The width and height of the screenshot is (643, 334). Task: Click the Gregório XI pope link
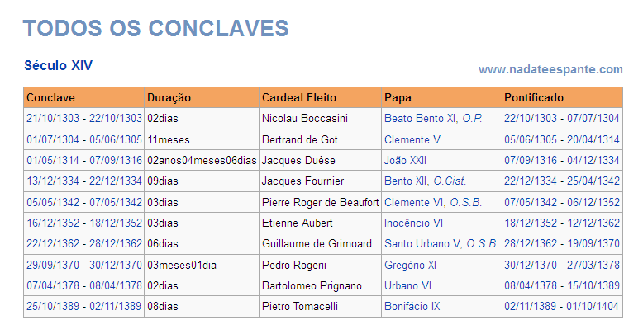[x=410, y=265]
